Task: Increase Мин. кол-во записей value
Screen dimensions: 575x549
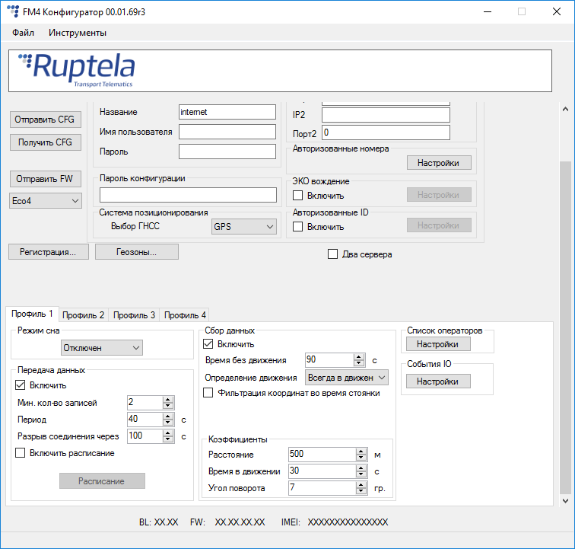Action: point(168,399)
